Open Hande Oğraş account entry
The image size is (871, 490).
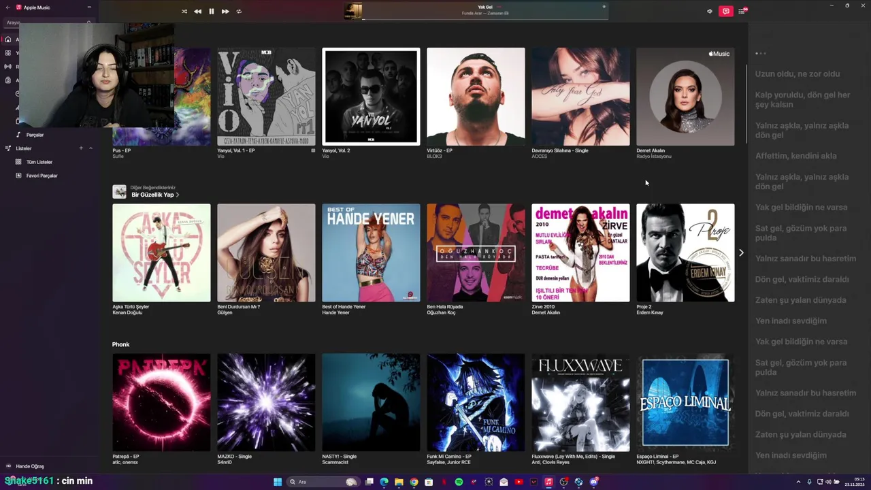click(x=30, y=466)
